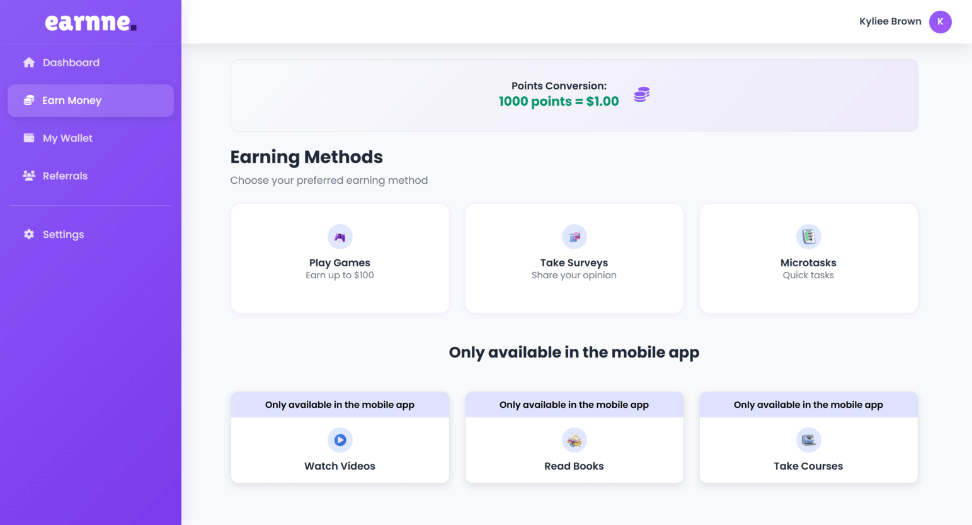Open the Kyliee Brown profile avatar
The width and height of the screenshot is (972, 525).
tap(940, 21)
